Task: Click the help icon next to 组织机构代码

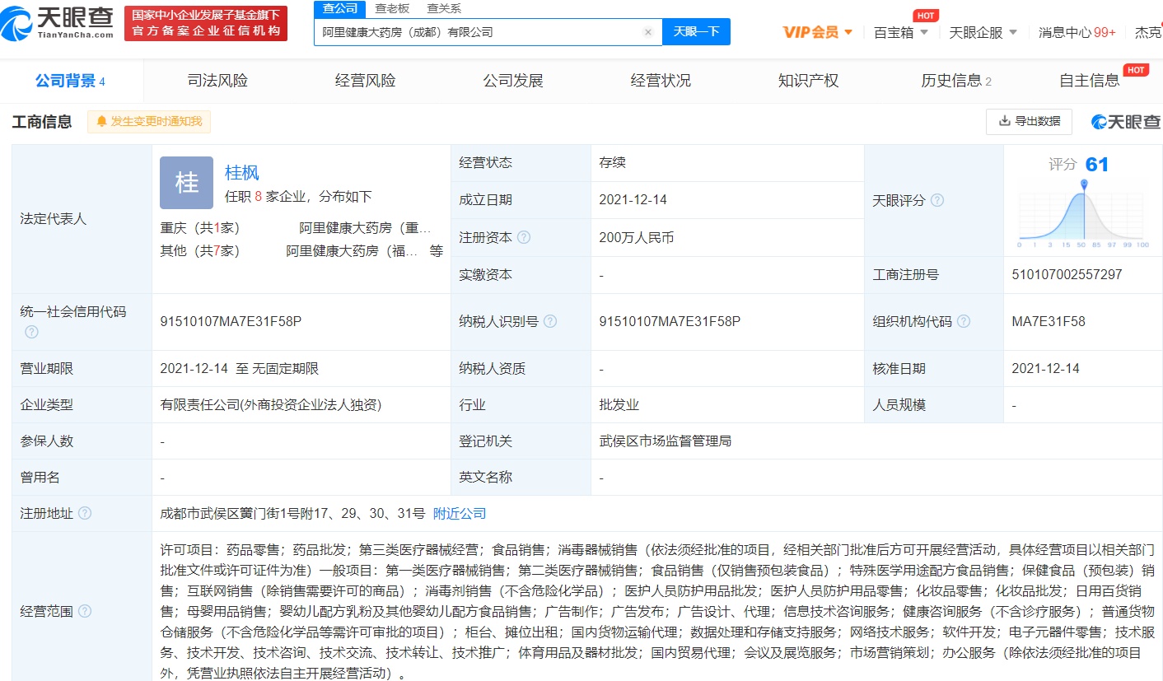Action: point(963,321)
